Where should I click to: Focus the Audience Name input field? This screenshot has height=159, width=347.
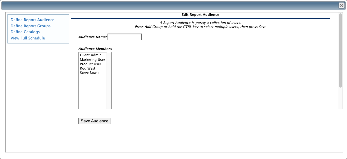tap(124, 37)
